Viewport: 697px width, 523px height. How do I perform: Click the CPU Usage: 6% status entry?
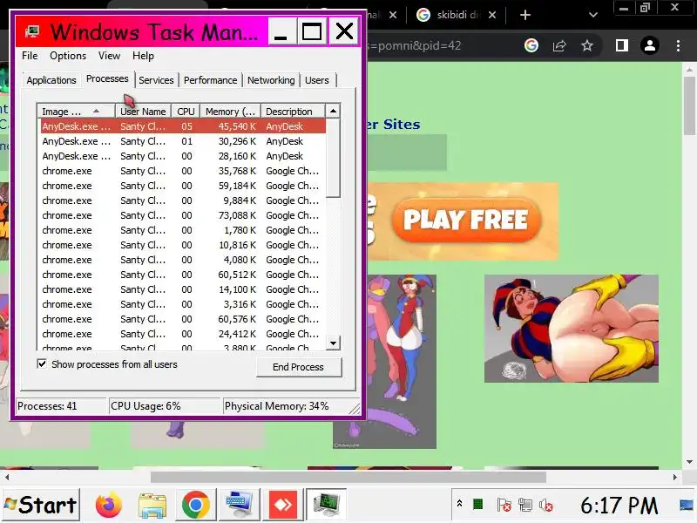point(165,406)
